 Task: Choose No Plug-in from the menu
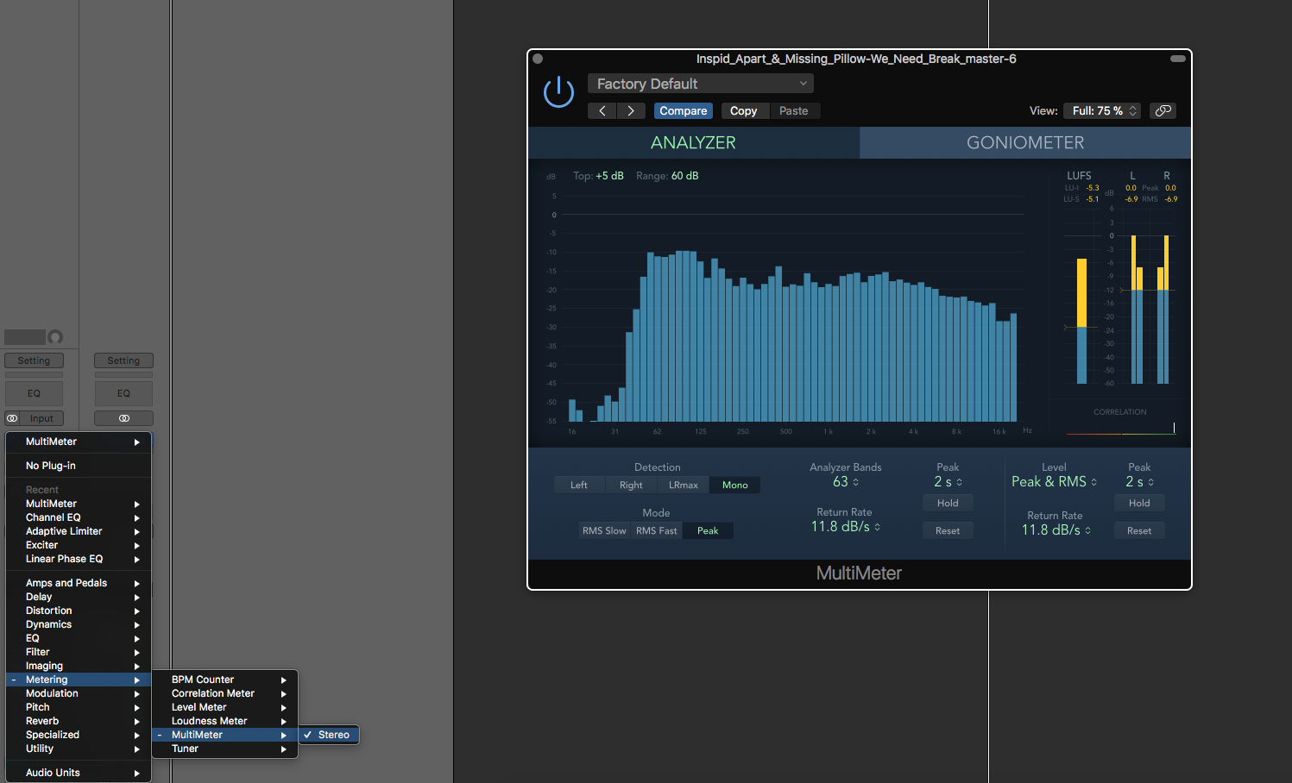pos(79,466)
